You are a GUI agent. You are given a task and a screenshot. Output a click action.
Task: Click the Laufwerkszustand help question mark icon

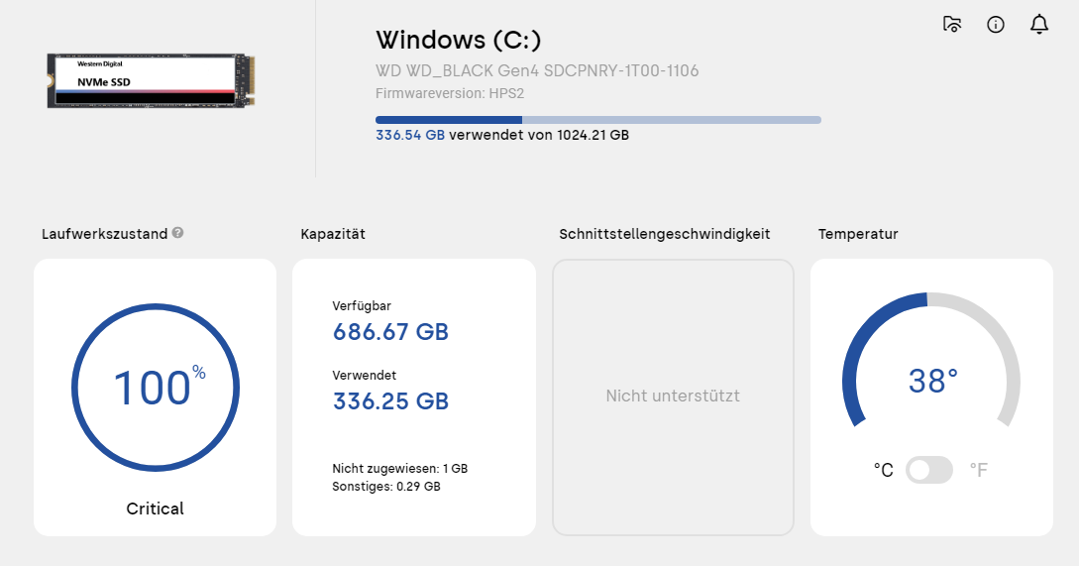coord(177,233)
